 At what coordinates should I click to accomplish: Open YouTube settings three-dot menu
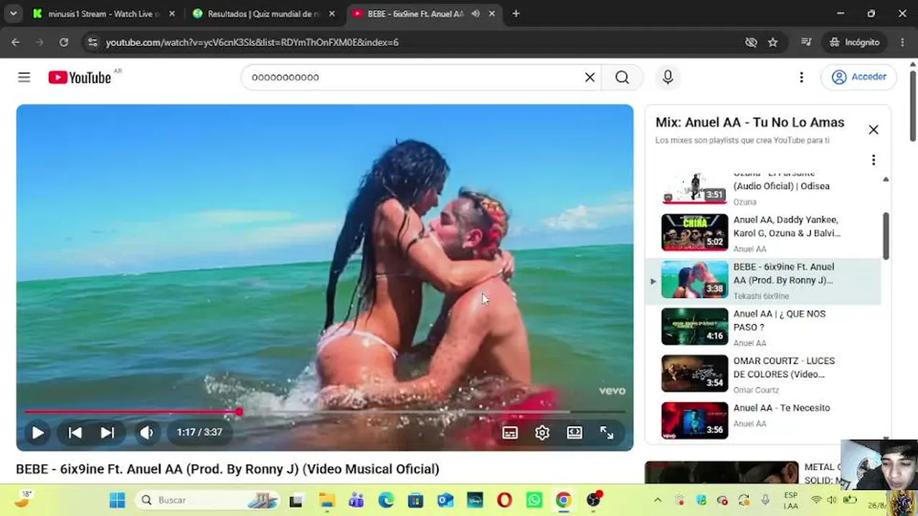tap(801, 77)
